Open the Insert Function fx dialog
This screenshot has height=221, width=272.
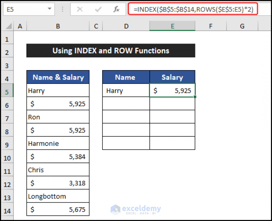coord(116,9)
